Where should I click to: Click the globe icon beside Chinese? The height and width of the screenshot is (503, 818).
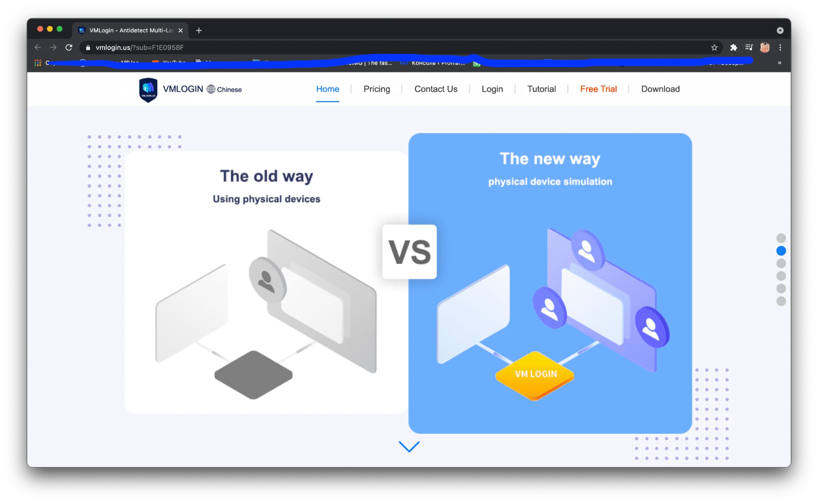coord(211,89)
